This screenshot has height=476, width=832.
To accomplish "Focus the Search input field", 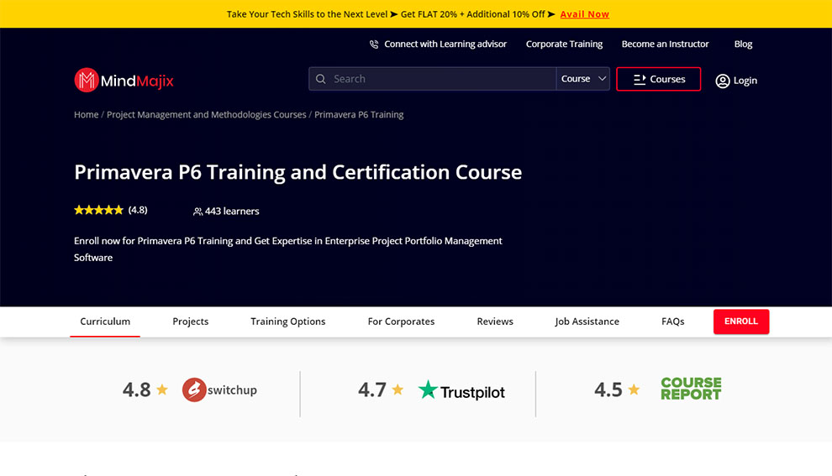I will click(x=433, y=78).
